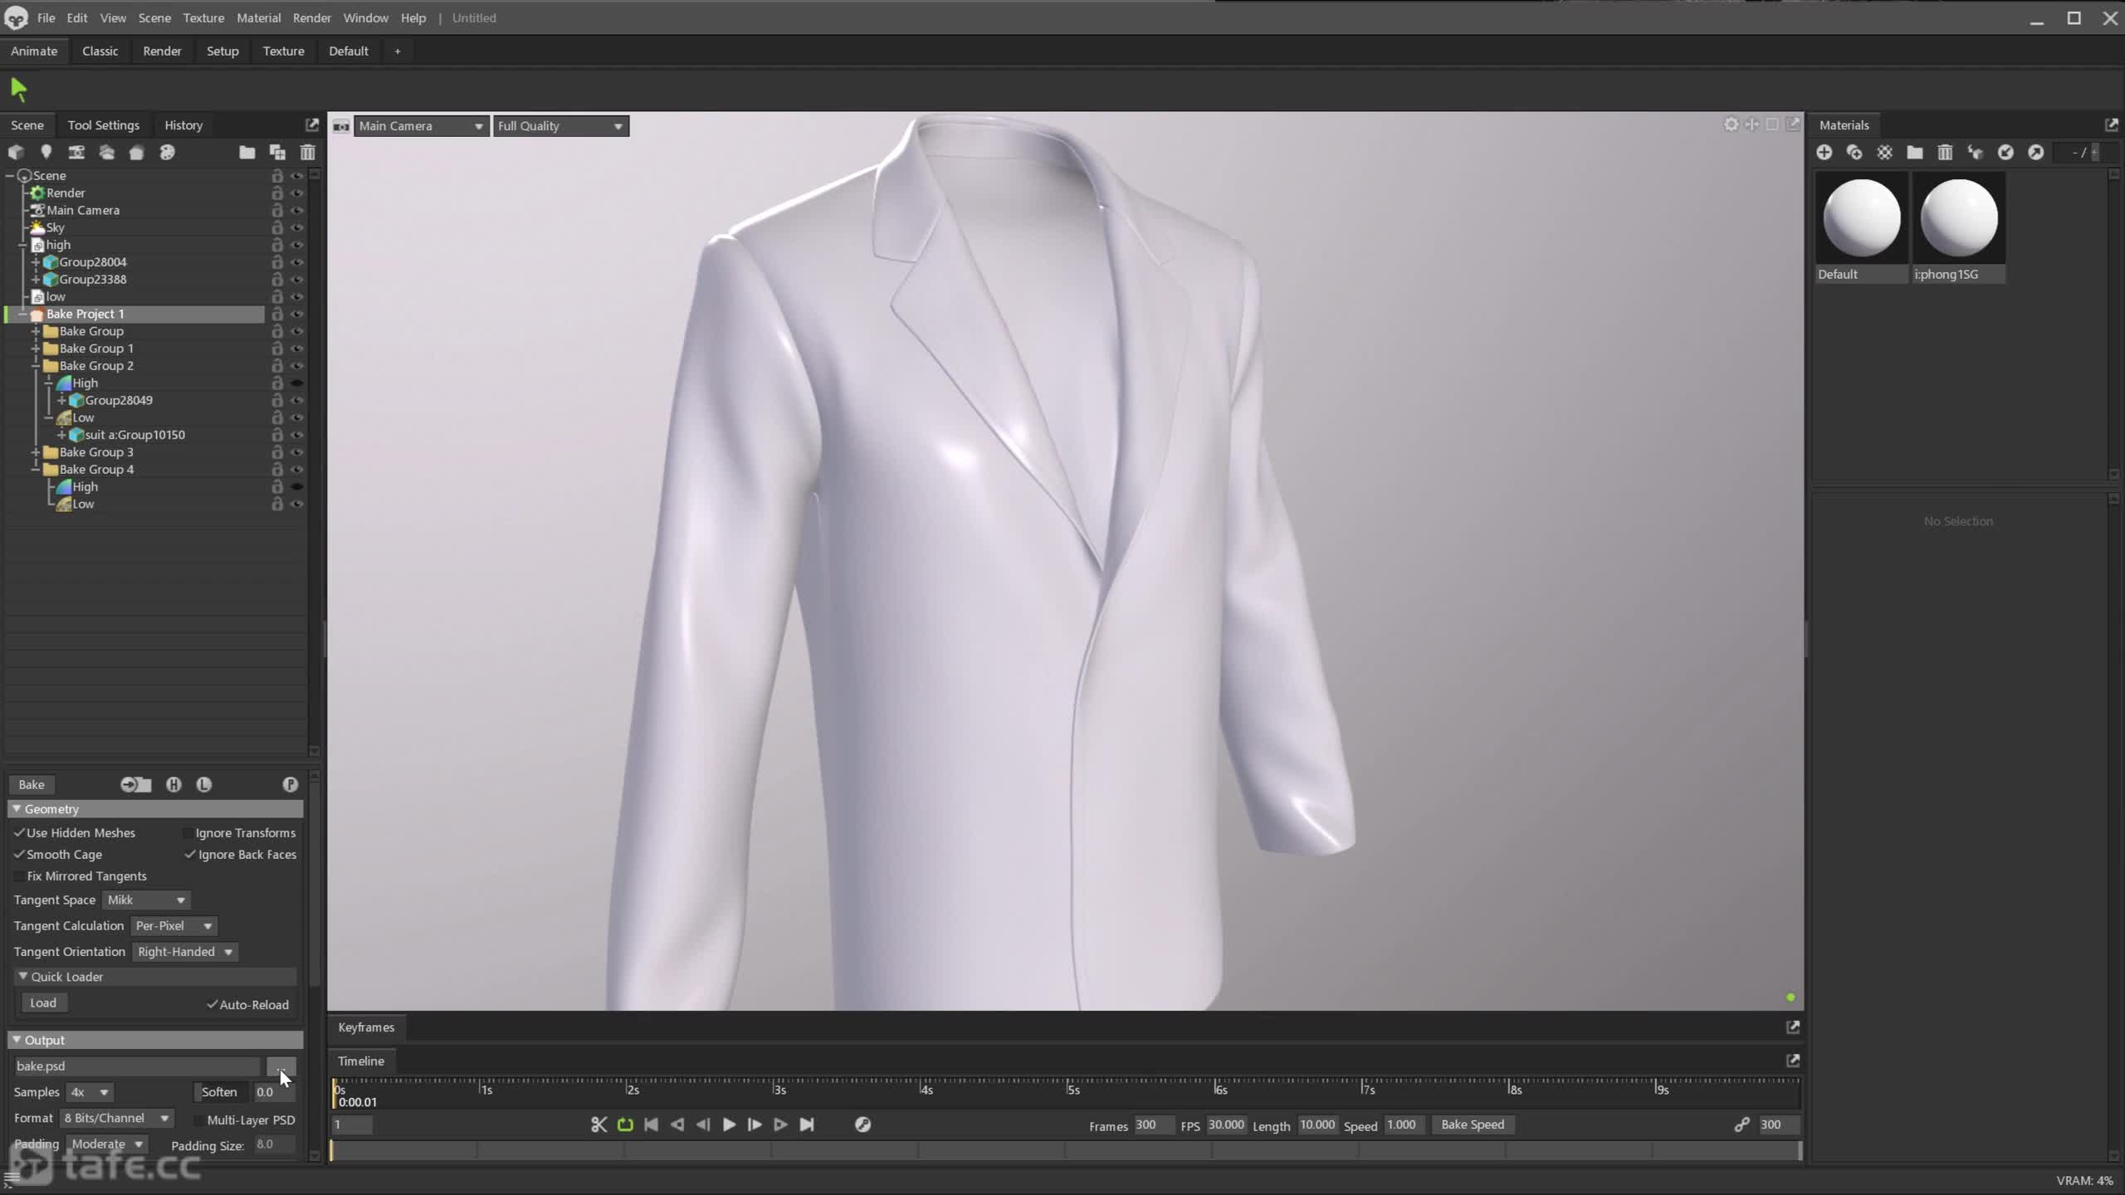Screen dimensions: 2125x1195
Task: Import a material with down-left arrow icon
Action: point(2005,152)
